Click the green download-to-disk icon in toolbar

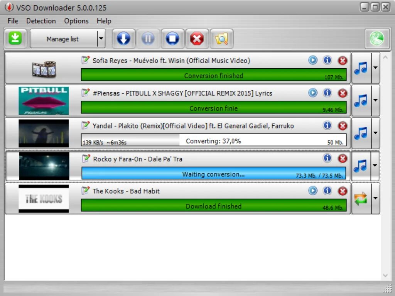pos(15,39)
